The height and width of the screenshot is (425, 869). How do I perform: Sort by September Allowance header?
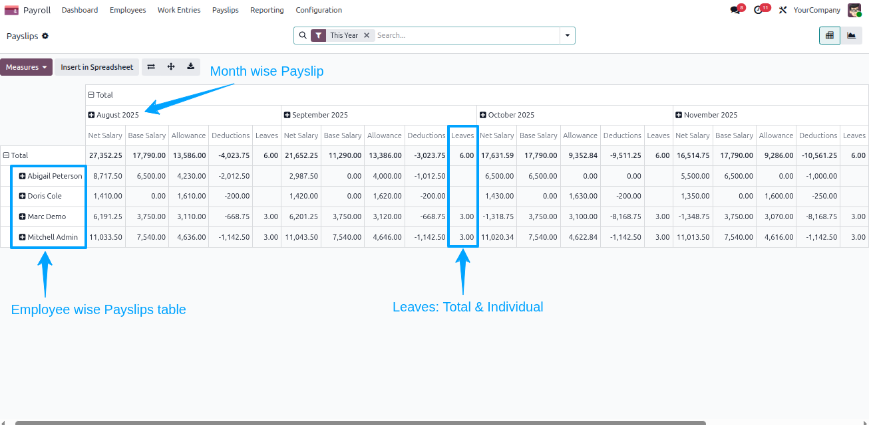[385, 135]
